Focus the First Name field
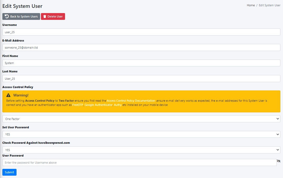This screenshot has width=283, height=178. [x=141, y=63]
